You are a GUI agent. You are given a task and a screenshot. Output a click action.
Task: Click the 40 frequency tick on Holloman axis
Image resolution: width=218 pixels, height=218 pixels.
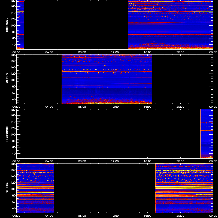[x=14, y=45]
